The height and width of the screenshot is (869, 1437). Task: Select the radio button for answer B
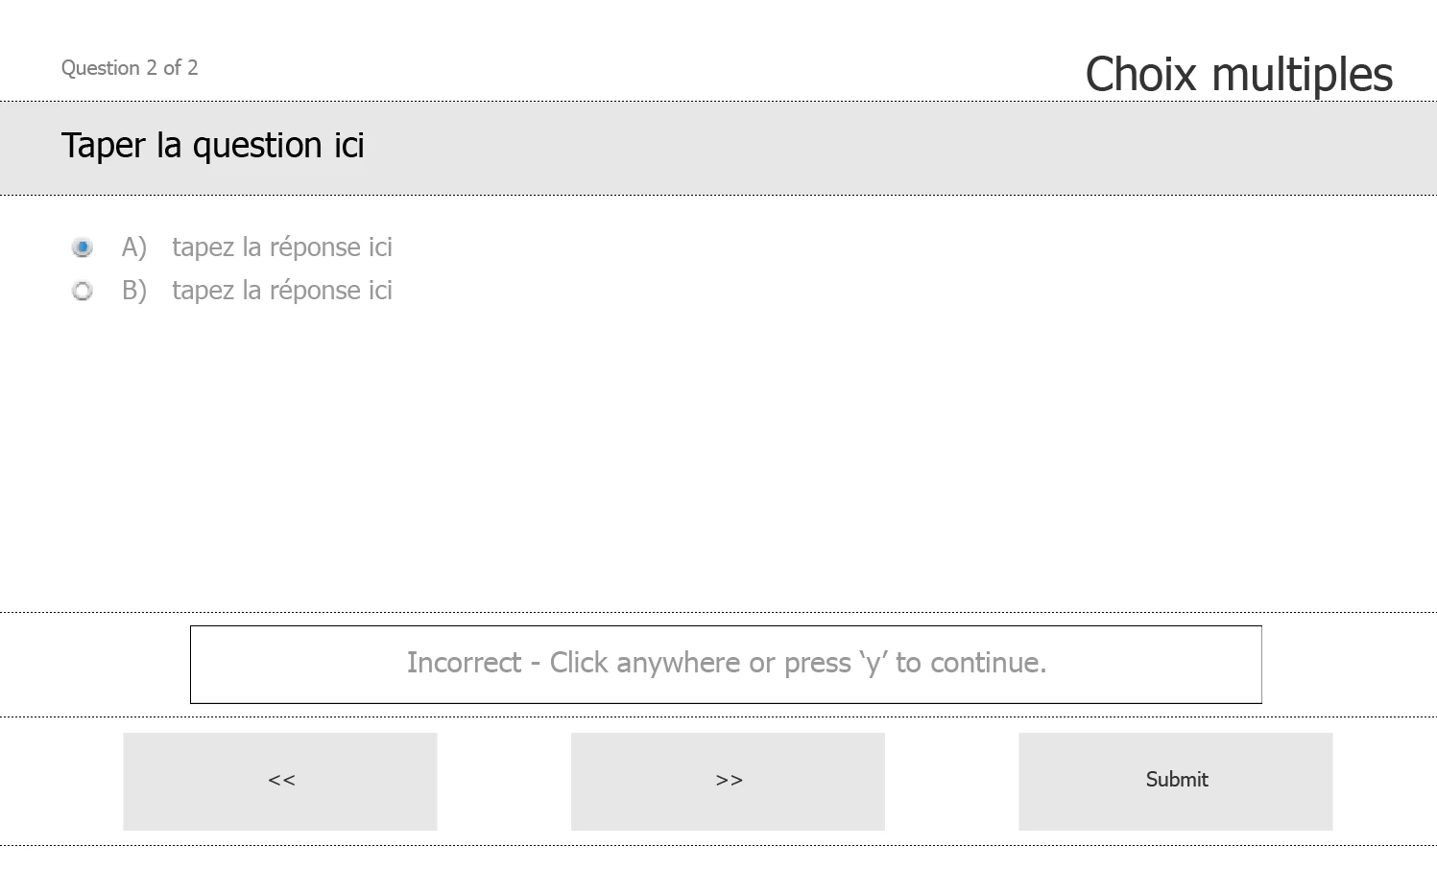(83, 291)
